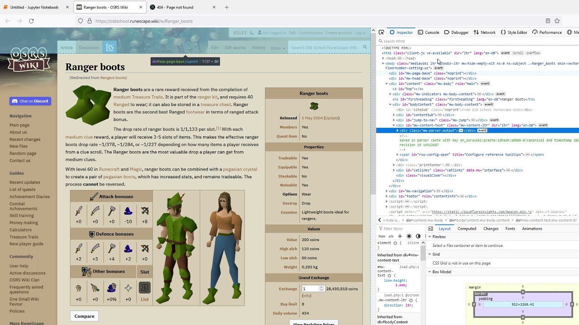
Task: Follow the Treasure Trails sidebar link
Action: (x=24, y=237)
